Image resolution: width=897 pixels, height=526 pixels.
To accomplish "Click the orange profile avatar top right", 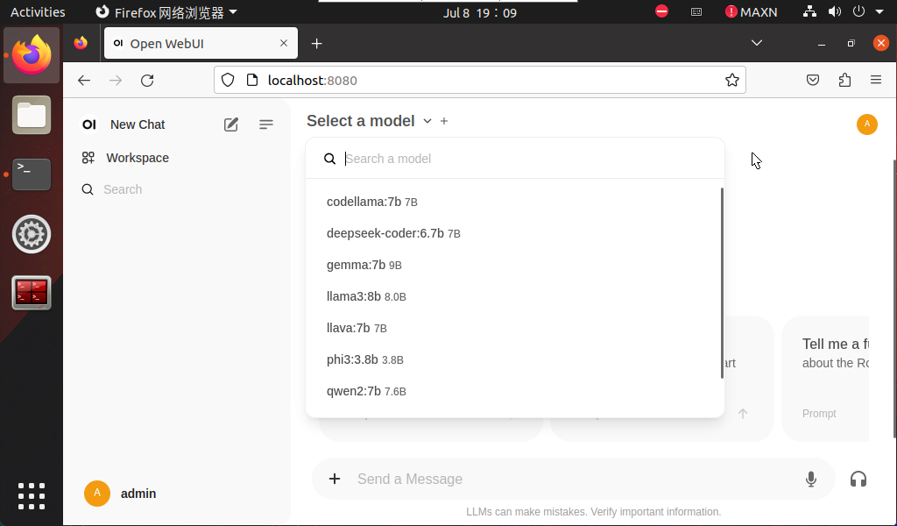I will click(866, 124).
